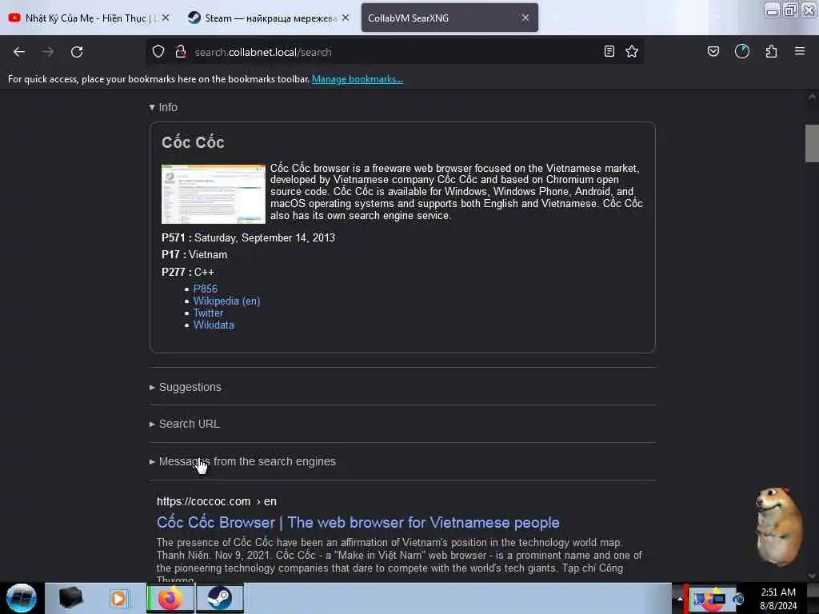Click the P277 : C++ text
This screenshot has width=819, height=614.
[188, 272]
